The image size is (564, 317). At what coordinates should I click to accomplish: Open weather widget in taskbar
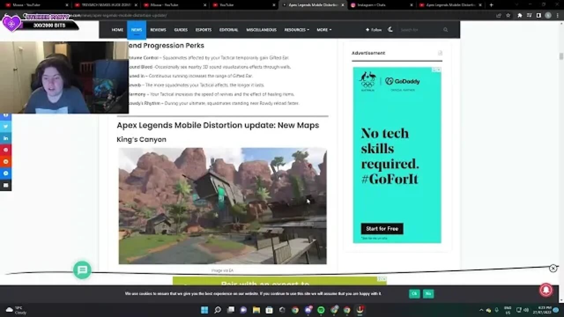pos(17,310)
